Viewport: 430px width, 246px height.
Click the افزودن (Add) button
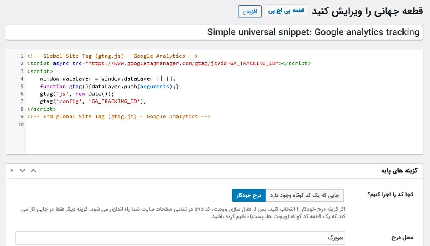(x=249, y=11)
